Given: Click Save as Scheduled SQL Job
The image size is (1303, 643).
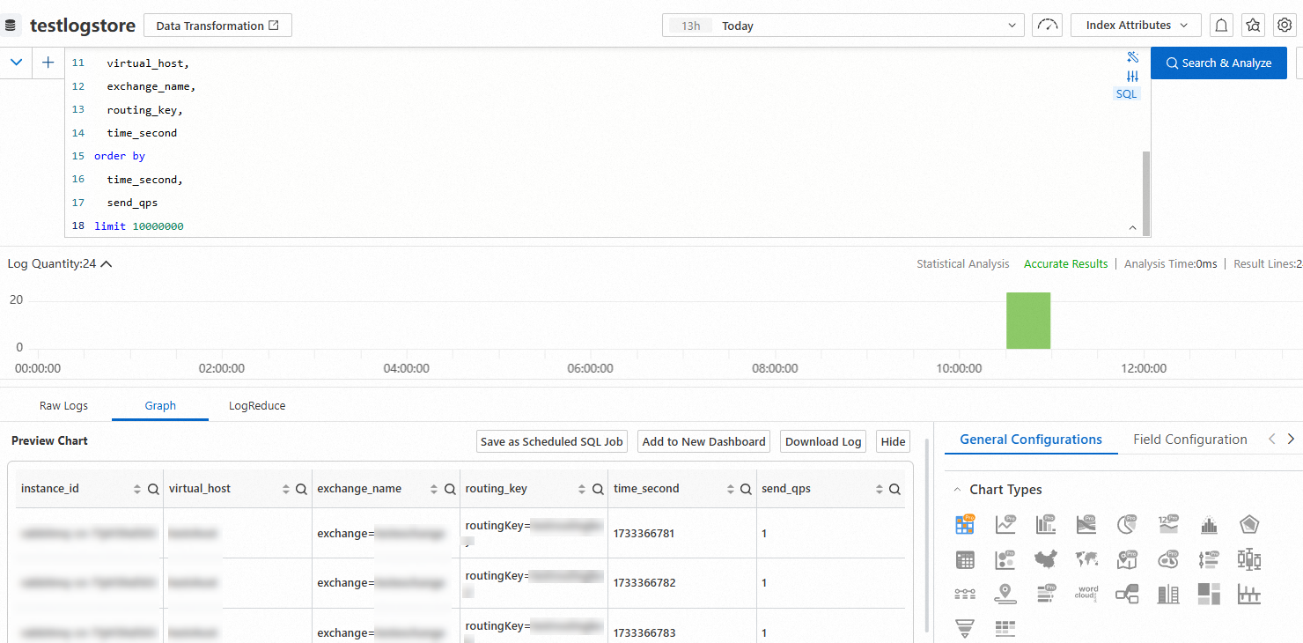Looking at the screenshot, I should [x=552, y=441].
